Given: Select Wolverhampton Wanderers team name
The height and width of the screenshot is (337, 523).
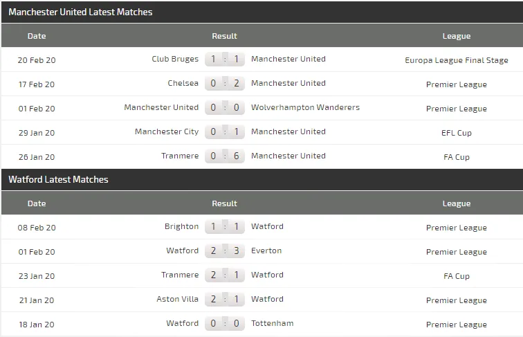Looking at the screenshot, I should point(305,108).
